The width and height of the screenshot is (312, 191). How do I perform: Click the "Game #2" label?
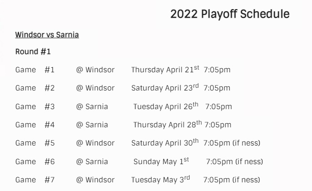click(x=35, y=88)
